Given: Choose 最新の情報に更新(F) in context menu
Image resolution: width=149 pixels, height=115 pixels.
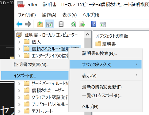Looking at the screenshot, I should 106,87.
